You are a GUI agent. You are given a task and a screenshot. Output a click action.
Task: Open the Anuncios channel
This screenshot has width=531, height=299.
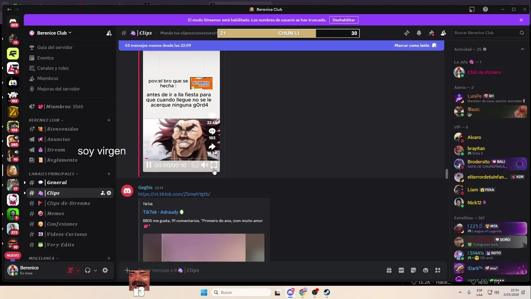pos(58,140)
